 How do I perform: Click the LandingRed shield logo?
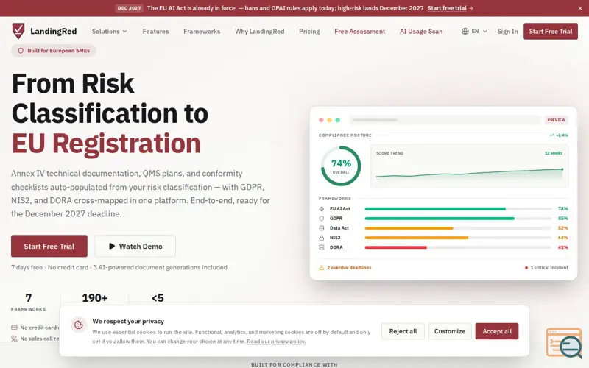click(x=18, y=31)
